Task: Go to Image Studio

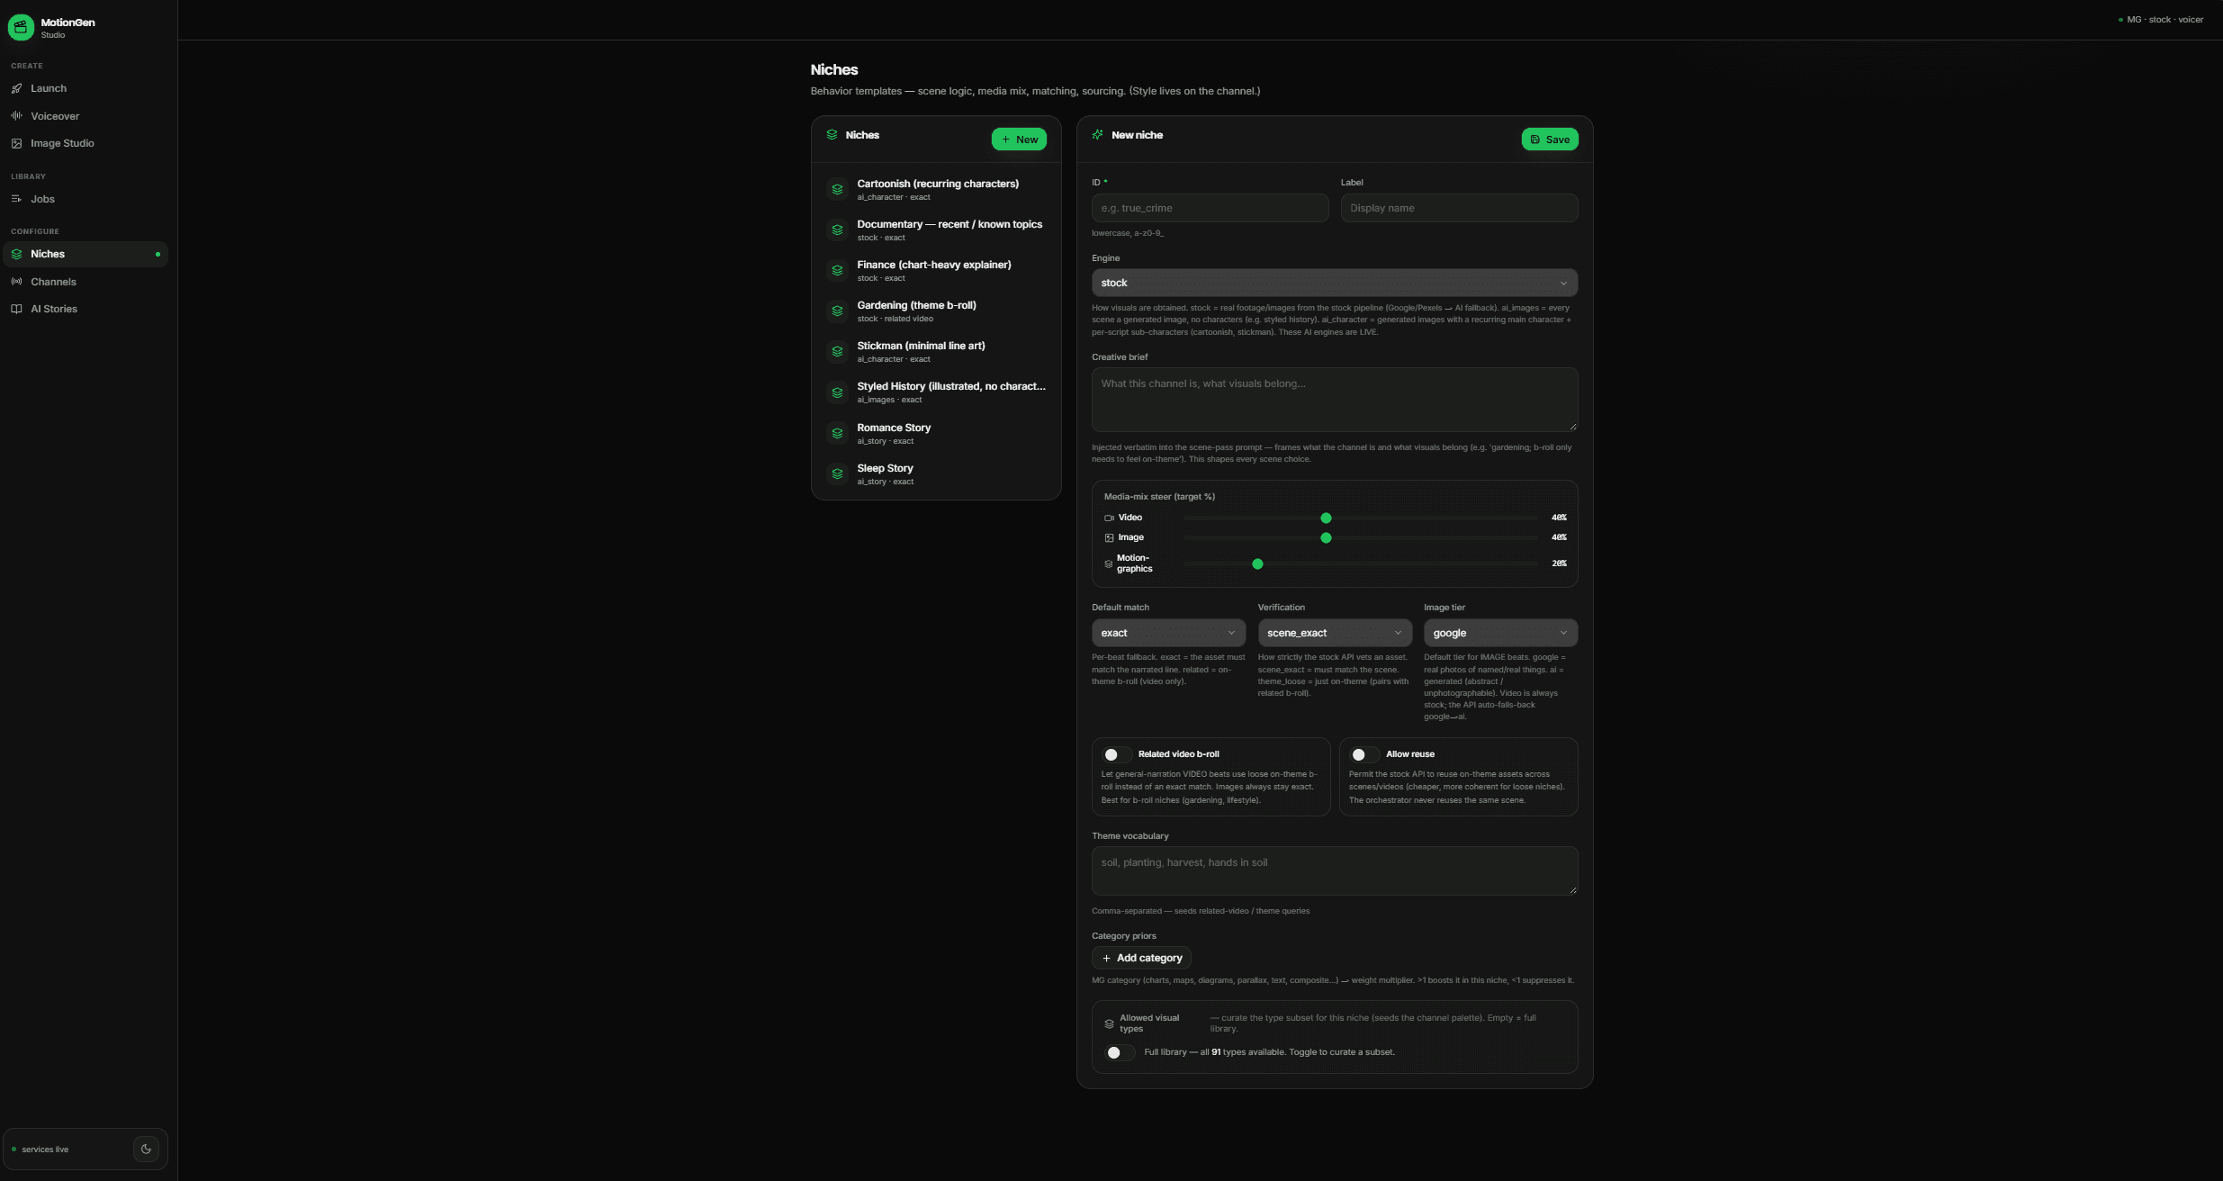Action: [x=85, y=143]
